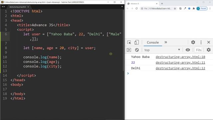The width and height of the screenshot is (213, 120).
Task: Toggle the device toolbar icon in DevTools
Action: [x=136, y=42]
